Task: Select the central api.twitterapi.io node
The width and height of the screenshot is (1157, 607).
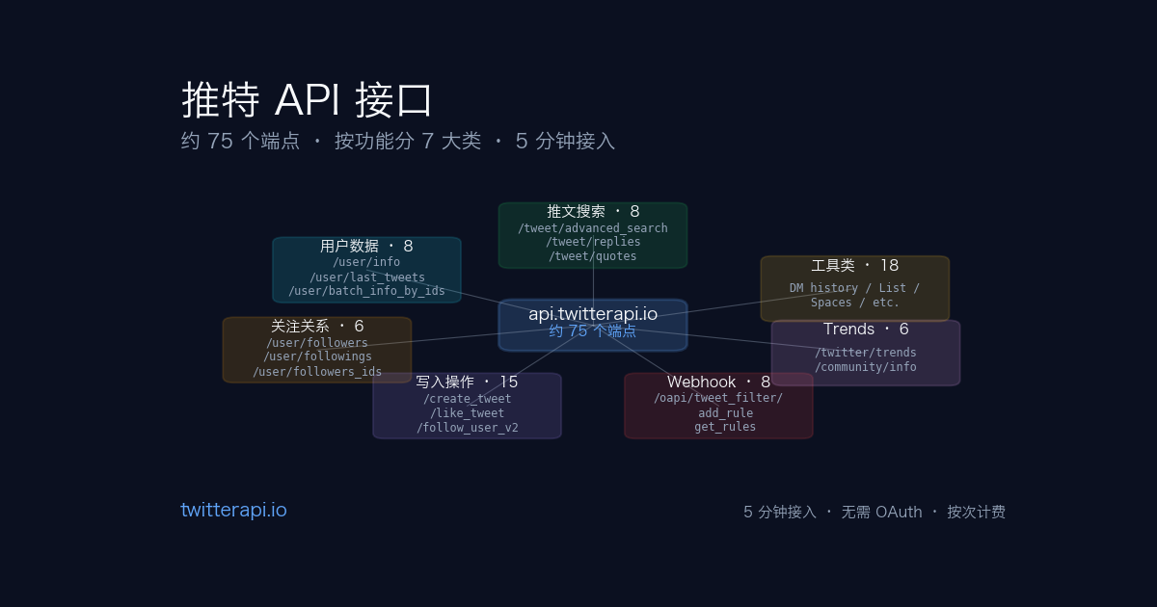Action: pos(593,325)
